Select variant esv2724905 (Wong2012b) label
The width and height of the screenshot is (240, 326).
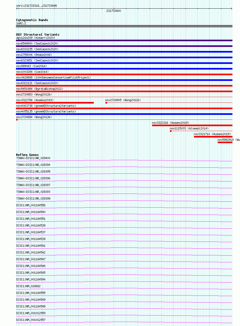123,100
